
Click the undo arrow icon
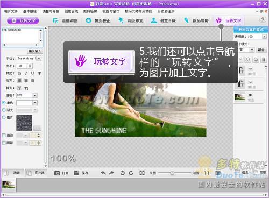(103, 173)
